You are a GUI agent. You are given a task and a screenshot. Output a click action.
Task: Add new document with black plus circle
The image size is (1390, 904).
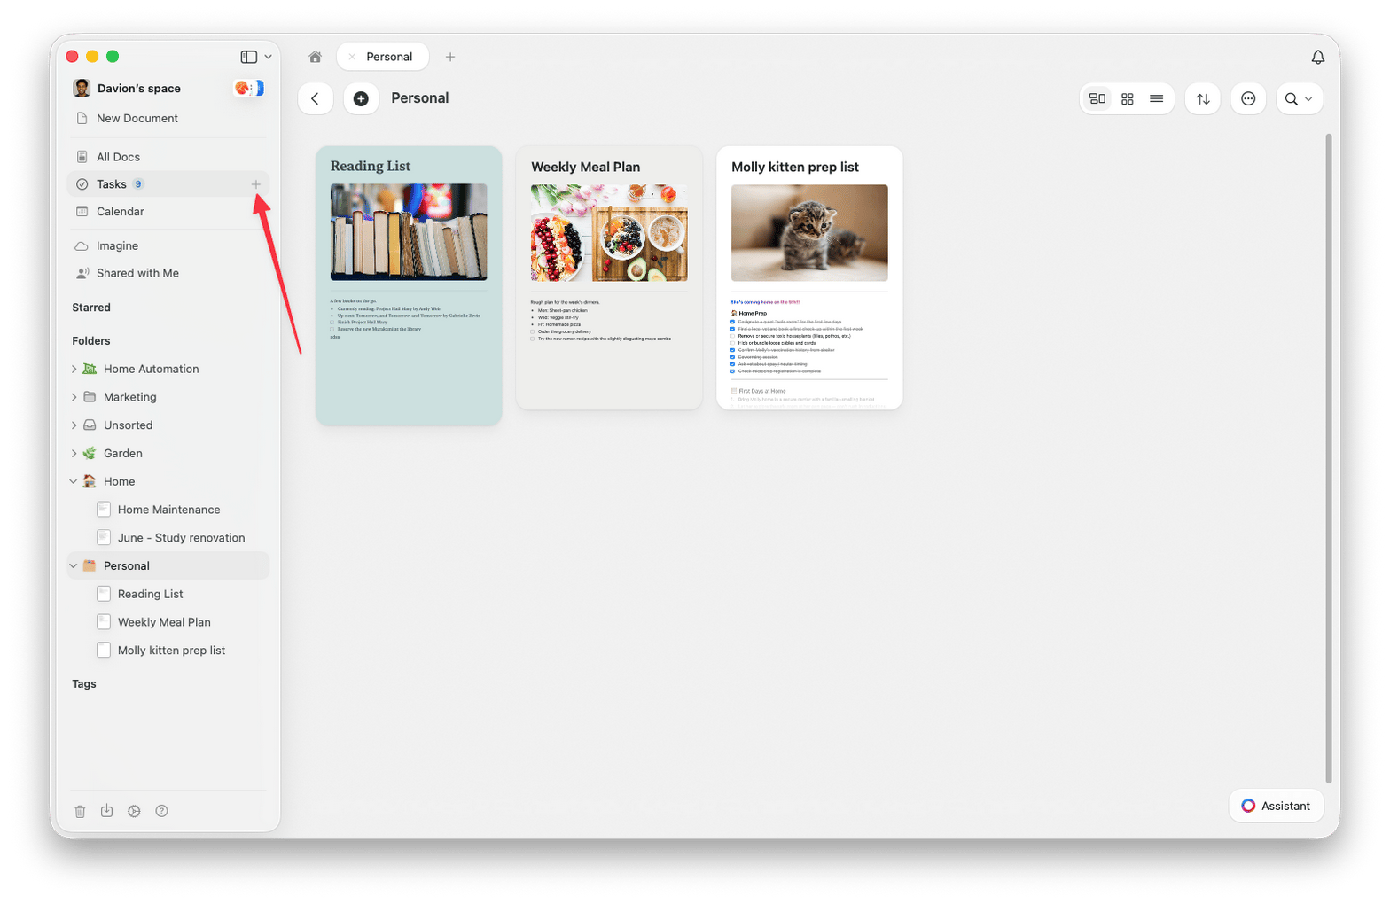(361, 98)
